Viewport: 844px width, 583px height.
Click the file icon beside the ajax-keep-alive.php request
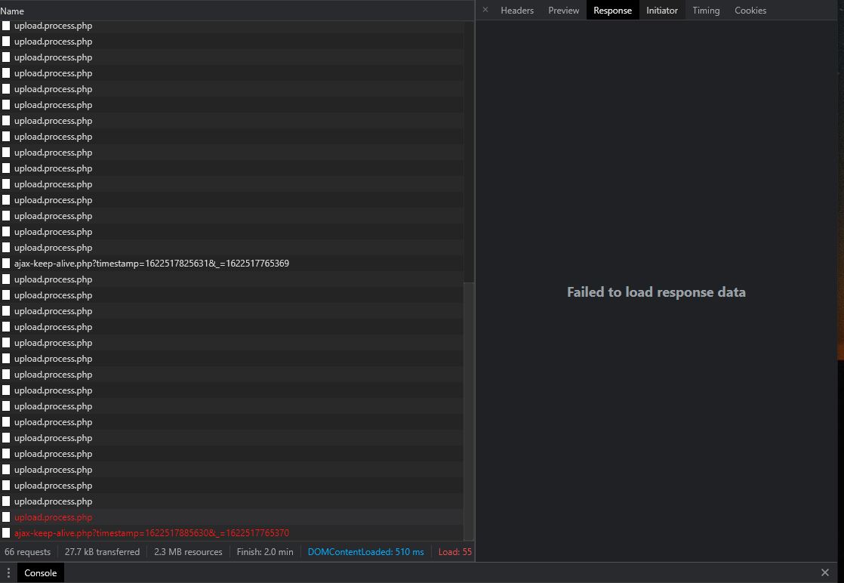pos(6,263)
